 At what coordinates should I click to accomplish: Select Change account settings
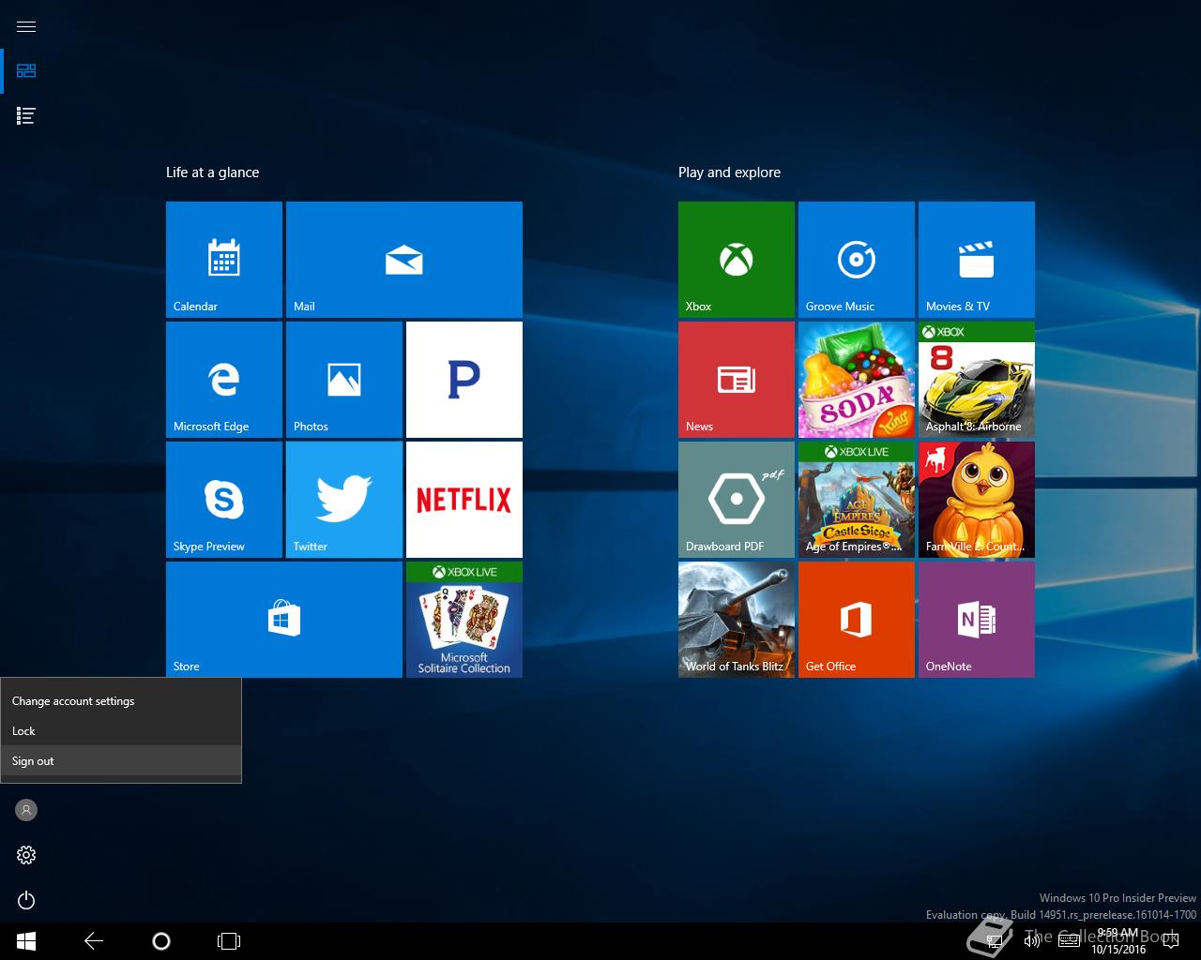point(121,701)
